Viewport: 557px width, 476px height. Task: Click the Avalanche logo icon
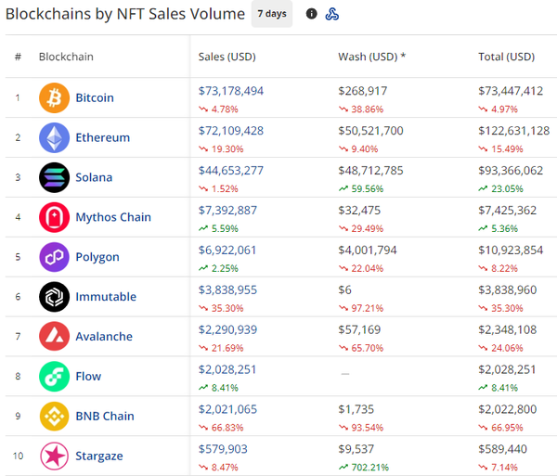click(x=54, y=336)
